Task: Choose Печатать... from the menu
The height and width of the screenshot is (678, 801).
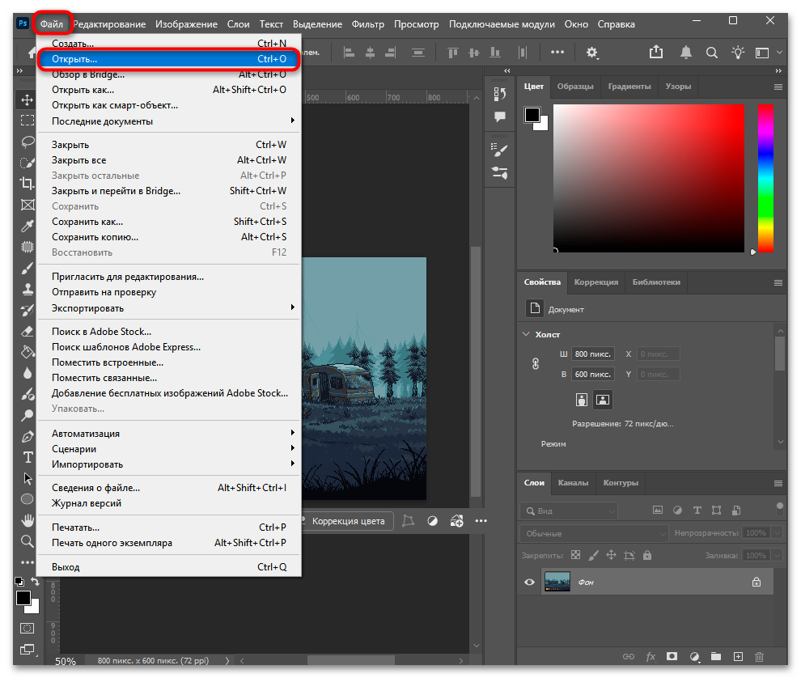Action: point(168,528)
